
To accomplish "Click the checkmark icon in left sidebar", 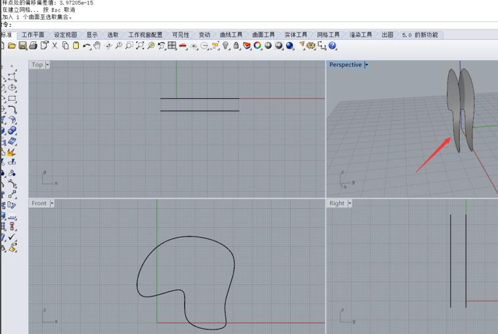I will (x=12, y=237).
